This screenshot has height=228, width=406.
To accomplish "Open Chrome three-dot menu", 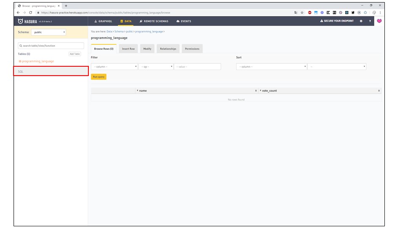I will (x=380, y=12).
